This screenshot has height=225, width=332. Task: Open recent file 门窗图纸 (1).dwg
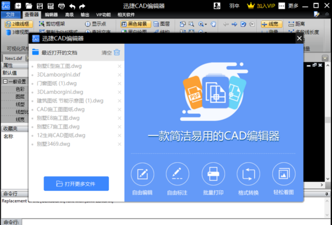coord(57,83)
